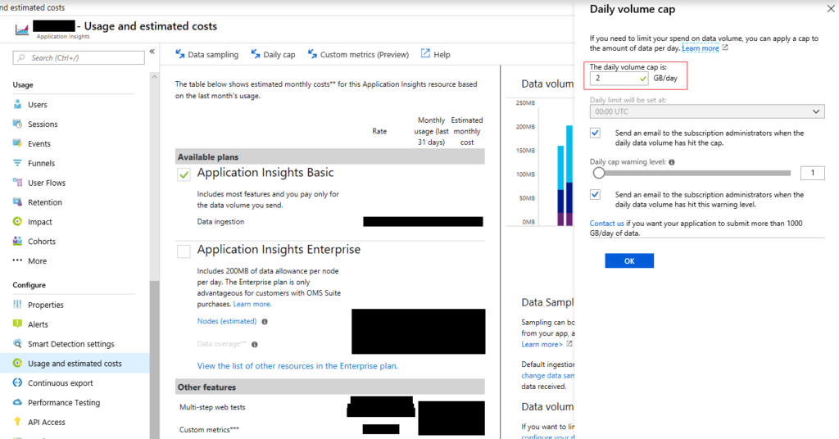The height and width of the screenshot is (439, 839).
Task: Click the Application Insights resource icon
Action: [x=22, y=29]
